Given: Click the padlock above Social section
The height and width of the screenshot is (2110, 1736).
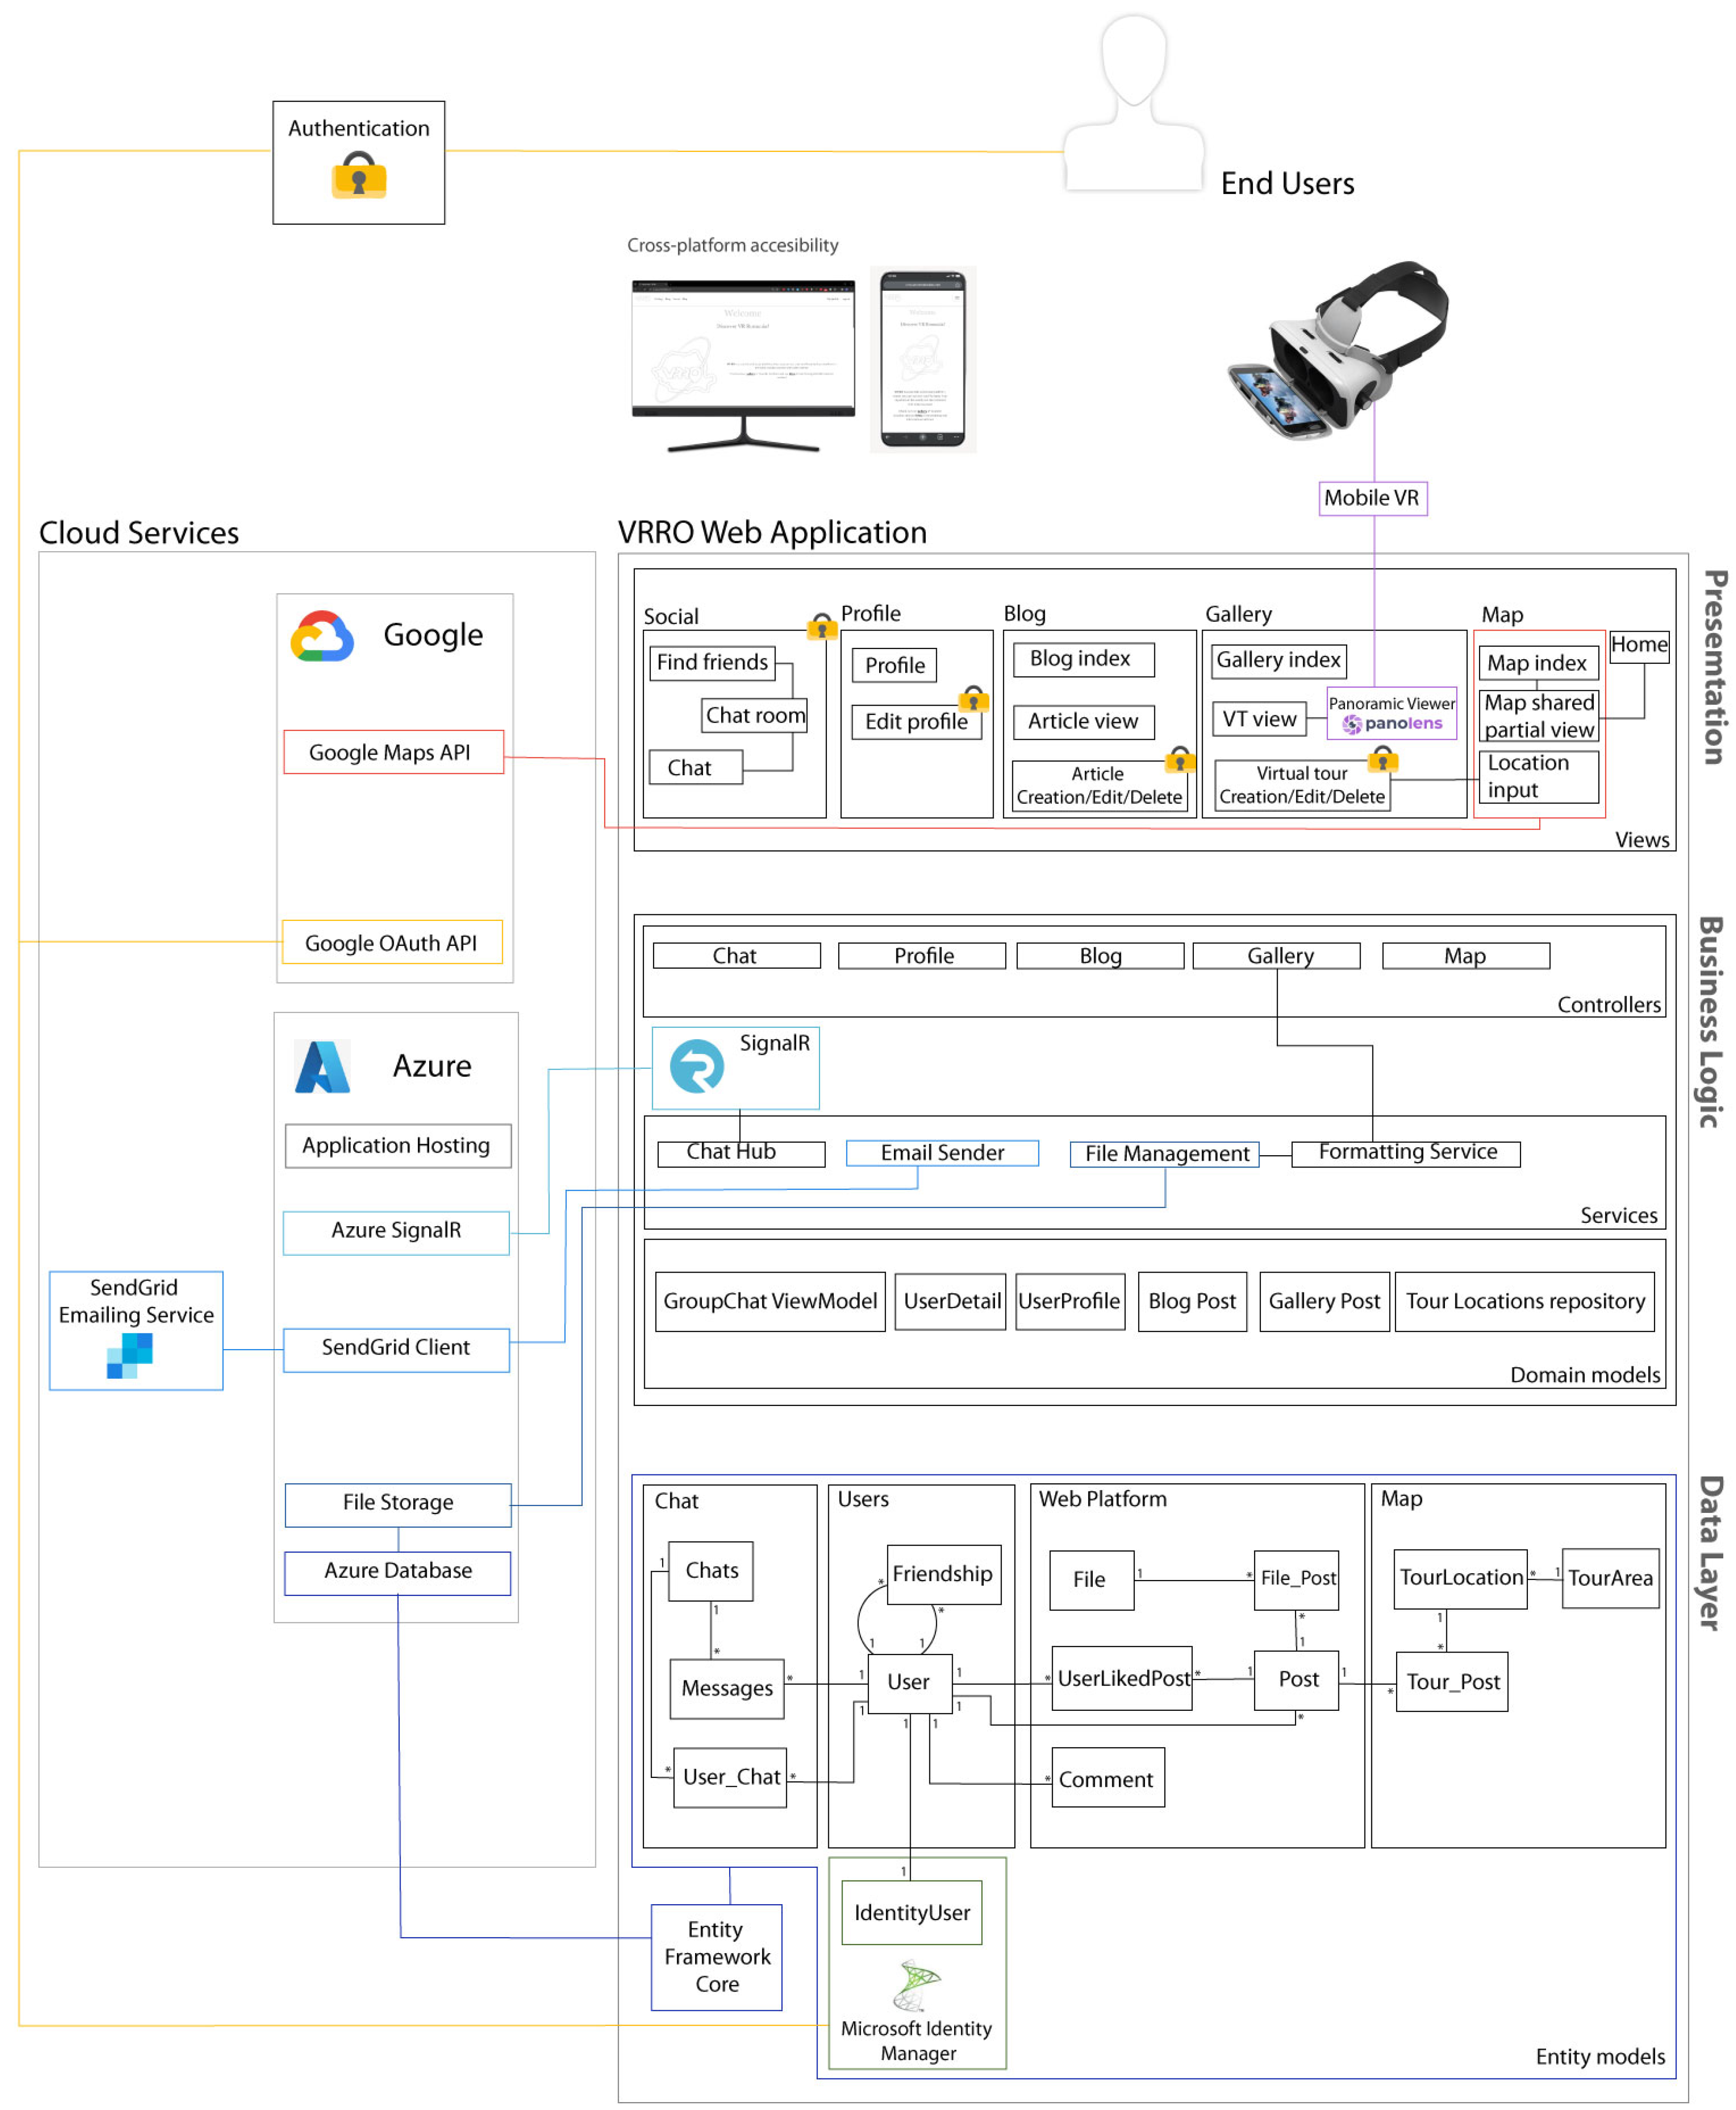Looking at the screenshot, I should pos(822,627).
